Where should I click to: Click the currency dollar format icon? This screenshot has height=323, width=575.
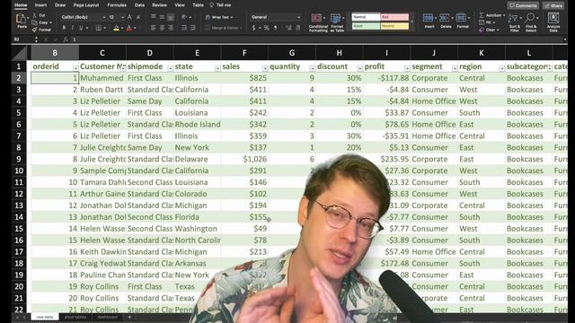click(253, 28)
